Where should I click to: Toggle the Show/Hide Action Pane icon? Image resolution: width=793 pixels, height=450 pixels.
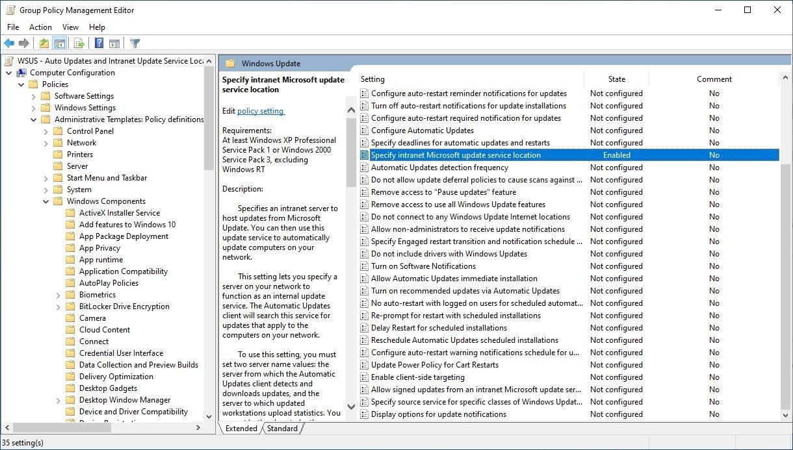[114, 44]
